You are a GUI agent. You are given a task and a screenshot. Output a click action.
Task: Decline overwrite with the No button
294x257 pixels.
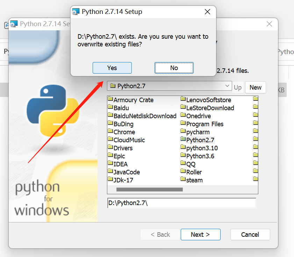click(x=174, y=68)
